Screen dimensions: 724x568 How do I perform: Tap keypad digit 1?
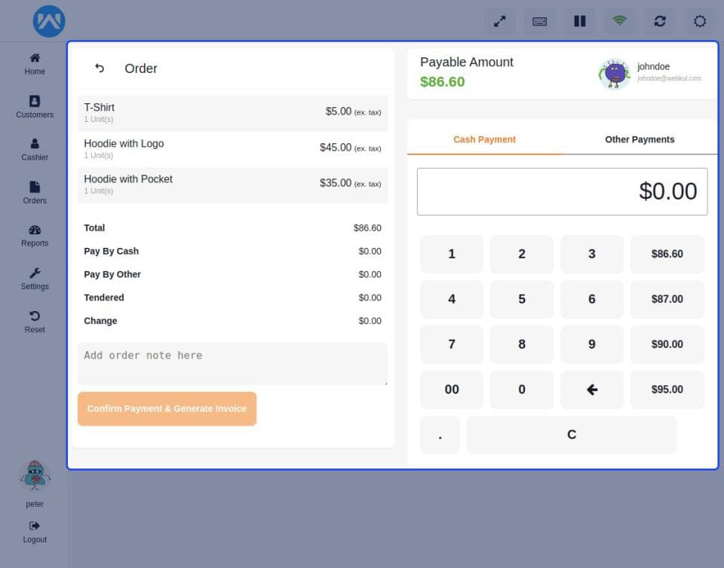tap(452, 254)
